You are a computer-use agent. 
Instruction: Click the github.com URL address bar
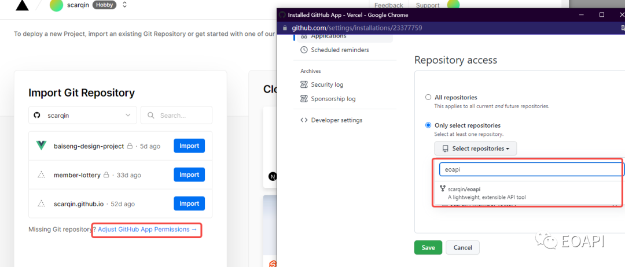point(356,28)
